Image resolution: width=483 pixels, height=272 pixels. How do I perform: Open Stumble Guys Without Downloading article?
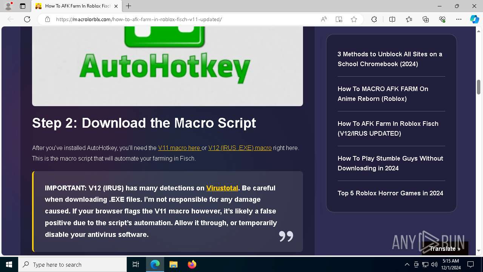[x=391, y=163]
